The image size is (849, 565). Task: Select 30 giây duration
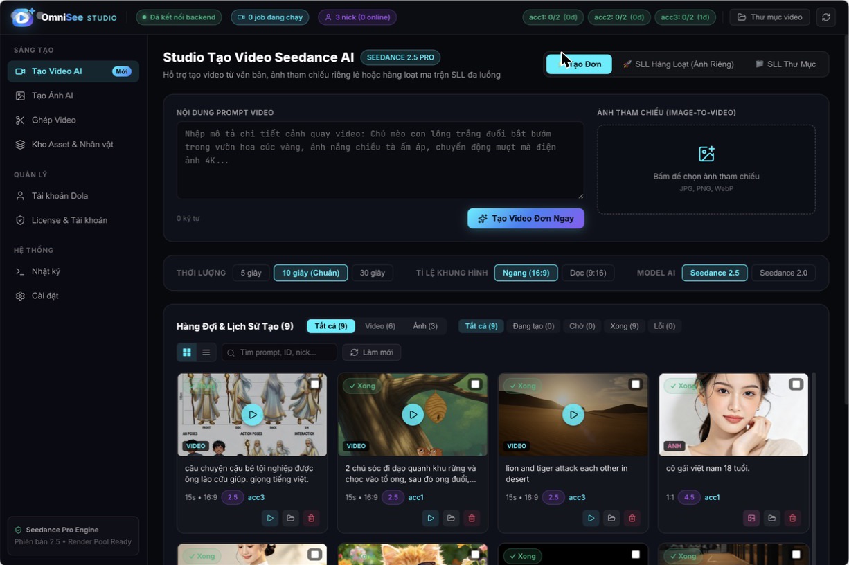(x=373, y=273)
